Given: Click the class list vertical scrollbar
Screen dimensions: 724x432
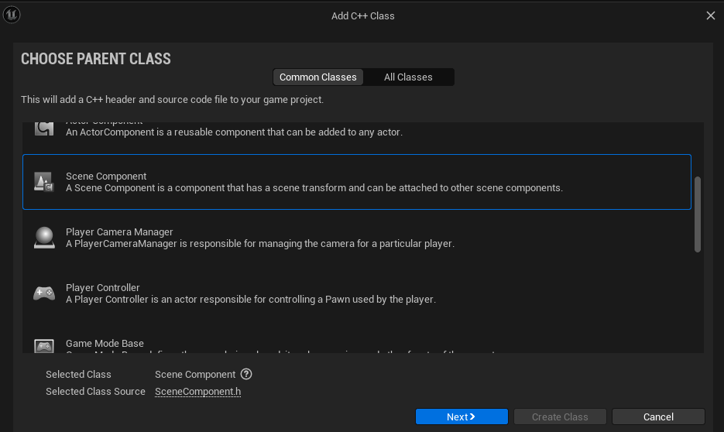Looking at the screenshot, I should point(698,214).
